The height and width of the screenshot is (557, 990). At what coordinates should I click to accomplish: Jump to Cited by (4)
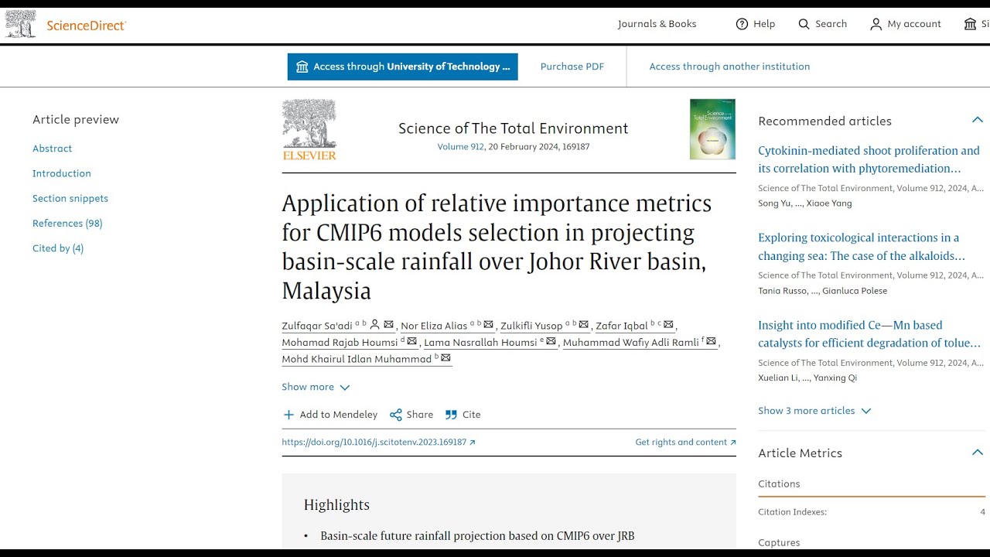tap(58, 248)
